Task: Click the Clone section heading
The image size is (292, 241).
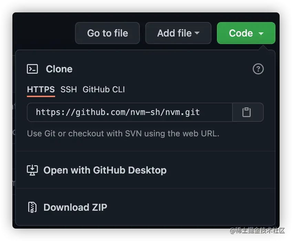Action: click(59, 69)
